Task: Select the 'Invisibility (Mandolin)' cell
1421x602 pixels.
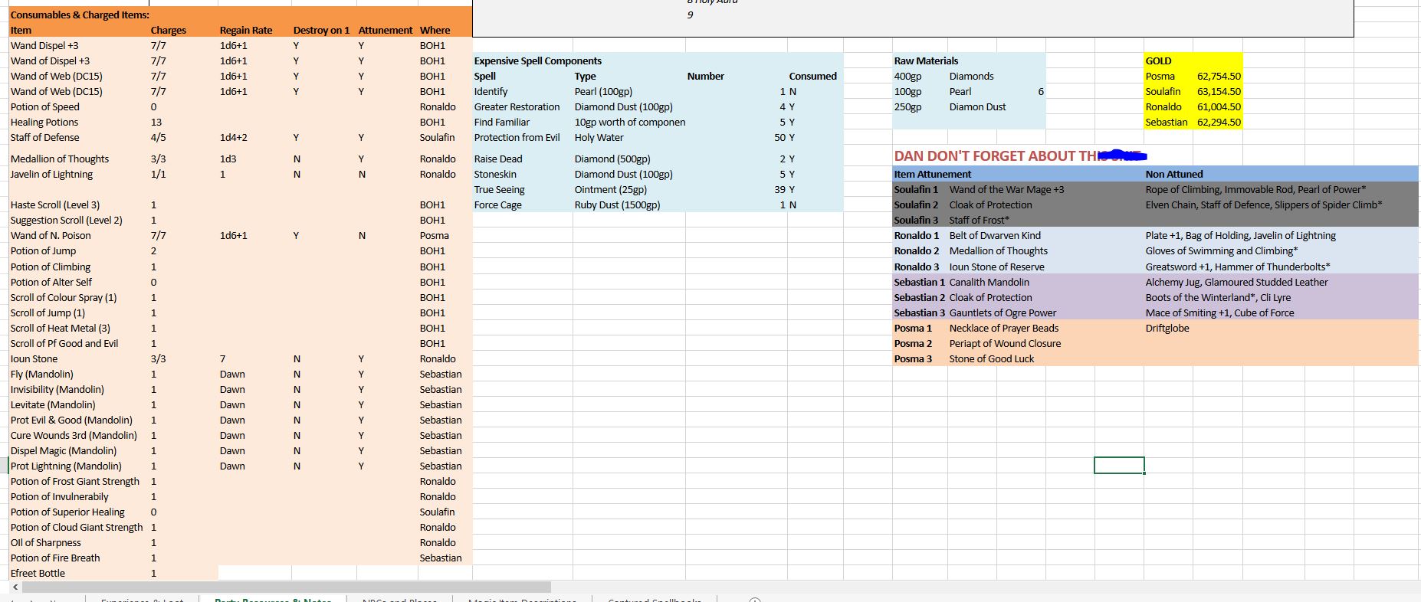Action: [x=57, y=389]
